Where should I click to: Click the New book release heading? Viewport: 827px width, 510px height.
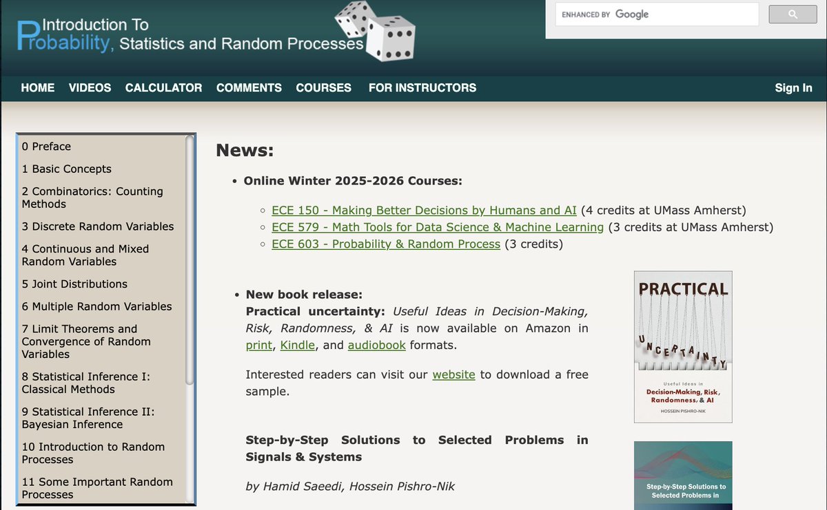pos(304,295)
